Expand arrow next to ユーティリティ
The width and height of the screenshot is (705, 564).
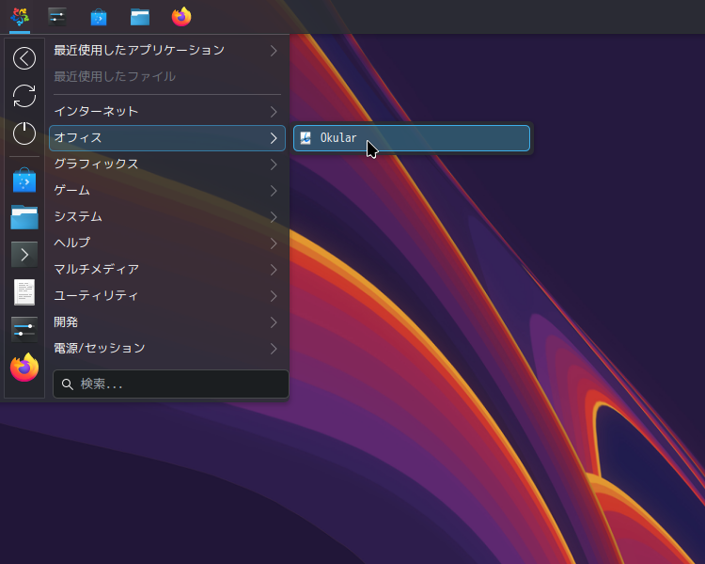point(274,296)
